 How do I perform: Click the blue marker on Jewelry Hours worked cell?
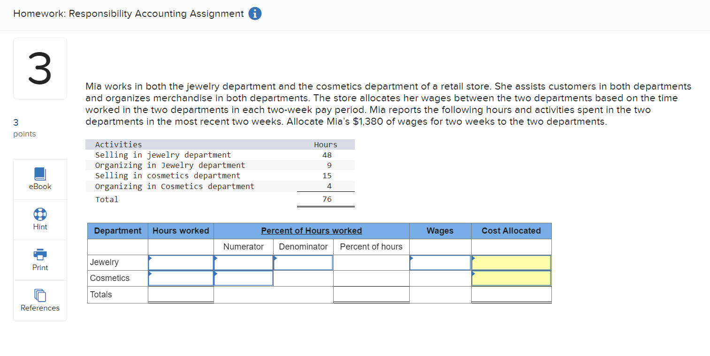(x=150, y=258)
